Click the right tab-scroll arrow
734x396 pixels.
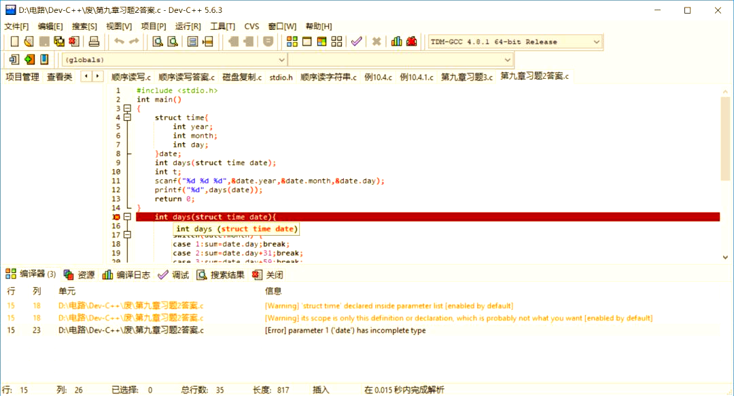click(97, 76)
